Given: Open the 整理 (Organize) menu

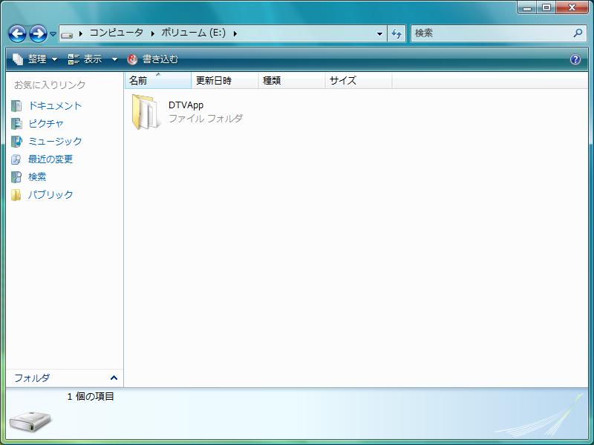Looking at the screenshot, I should tap(35, 59).
